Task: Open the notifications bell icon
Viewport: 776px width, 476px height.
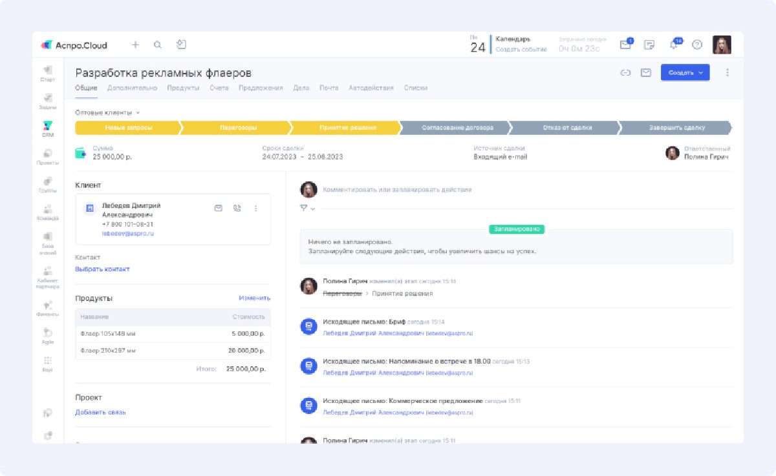Action: point(673,45)
